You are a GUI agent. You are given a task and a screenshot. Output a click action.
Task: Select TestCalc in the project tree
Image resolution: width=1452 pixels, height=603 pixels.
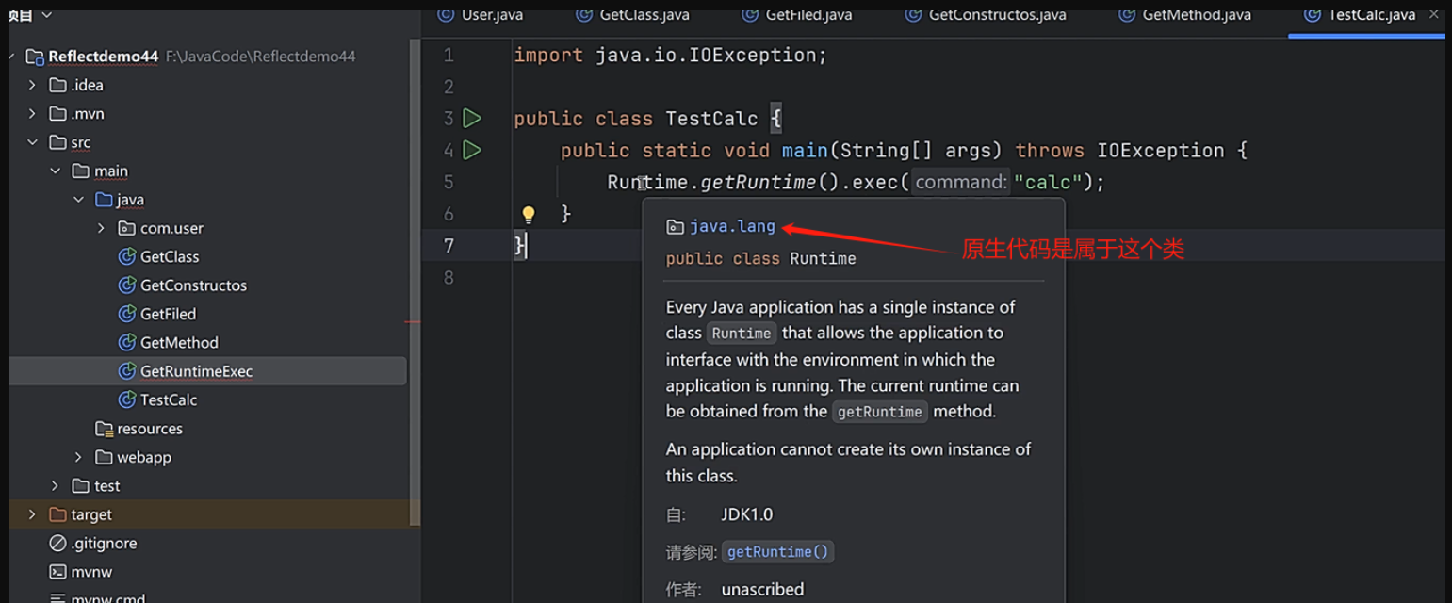[169, 399]
